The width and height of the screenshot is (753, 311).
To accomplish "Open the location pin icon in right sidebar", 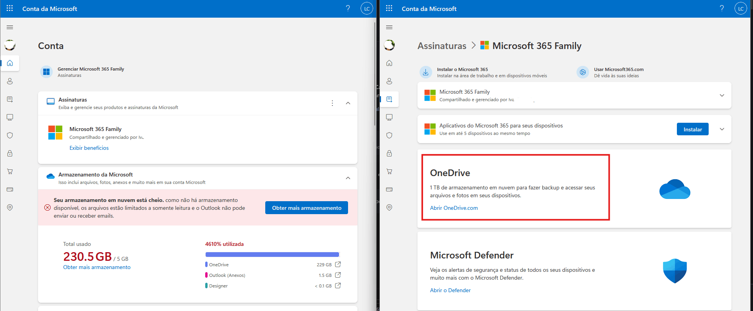I will pyautogui.click(x=389, y=207).
